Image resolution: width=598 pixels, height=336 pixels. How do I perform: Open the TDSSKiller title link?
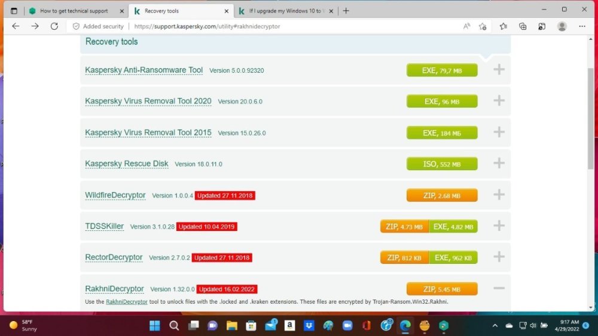[104, 226]
